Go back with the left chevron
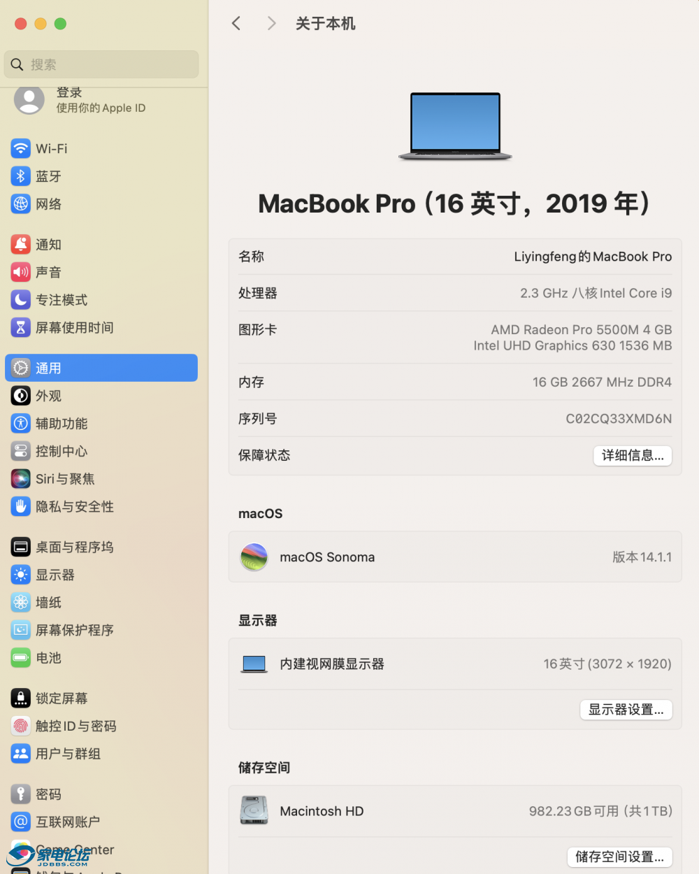 (236, 23)
